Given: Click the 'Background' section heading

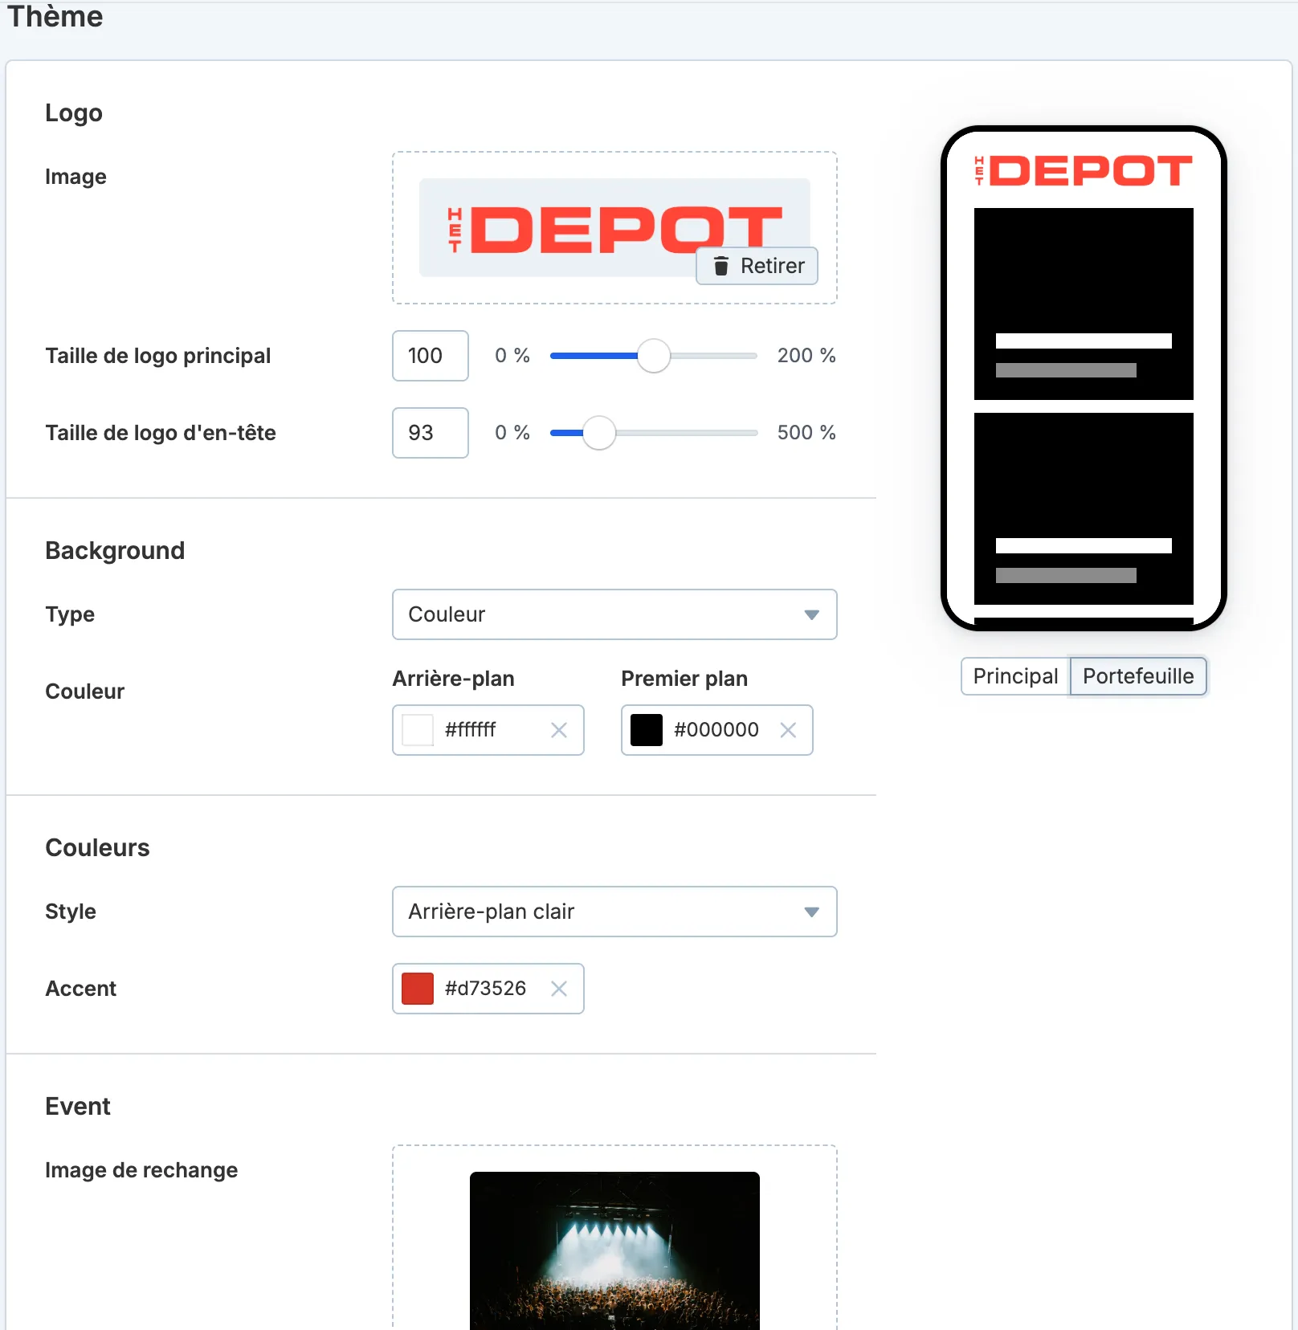Looking at the screenshot, I should [x=115, y=550].
